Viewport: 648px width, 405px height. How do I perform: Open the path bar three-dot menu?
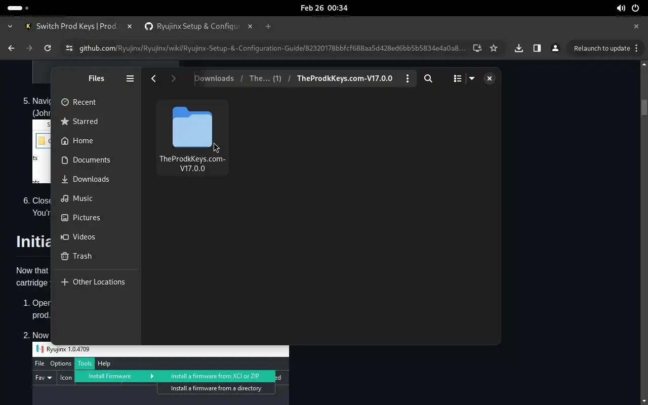point(408,78)
